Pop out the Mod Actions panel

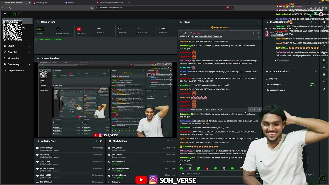[x=172, y=141]
